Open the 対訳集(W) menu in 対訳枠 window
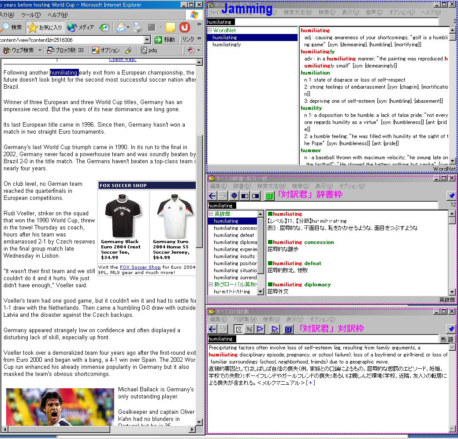Screen dimensions: 458x439 (x=245, y=319)
